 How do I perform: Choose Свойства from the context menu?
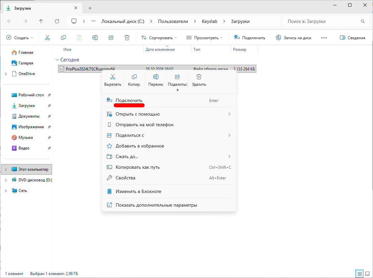coord(169,178)
